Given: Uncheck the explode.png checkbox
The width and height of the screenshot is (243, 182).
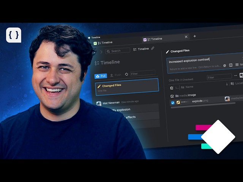Looking at the screenshot, I should [x=173, y=103].
